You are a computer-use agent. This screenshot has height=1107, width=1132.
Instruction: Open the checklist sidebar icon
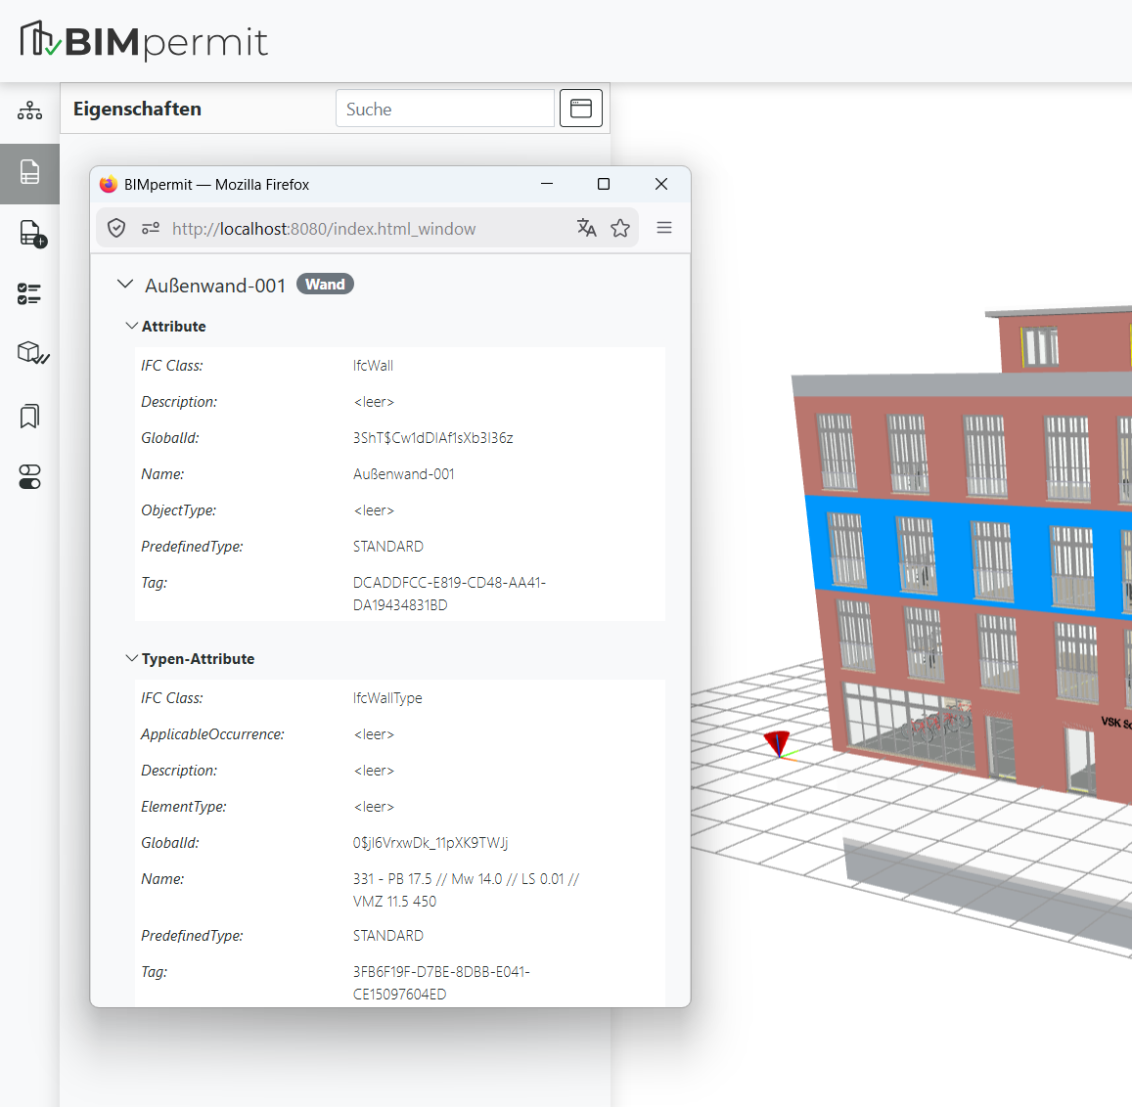29,293
